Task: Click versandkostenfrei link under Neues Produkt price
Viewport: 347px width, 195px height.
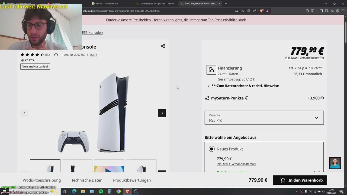Action: (x=236, y=164)
